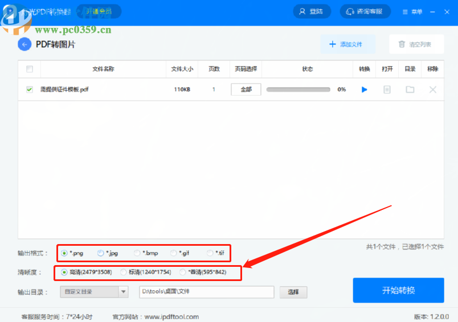Choose 标清(1240*1754) resolution

[146, 272]
